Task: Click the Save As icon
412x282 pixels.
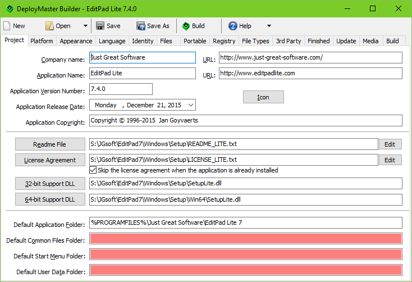Action: point(141,26)
